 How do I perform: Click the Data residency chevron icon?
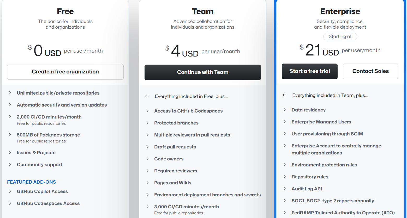click(x=285, y=110)
